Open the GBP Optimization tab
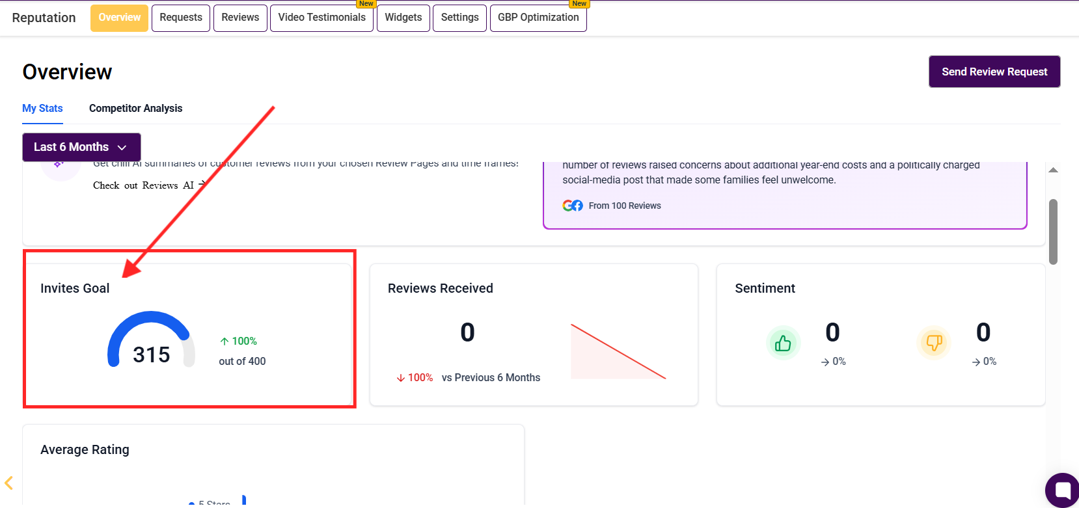The image size is (1079, 508). pyautogui.click(x=538, y=18)
